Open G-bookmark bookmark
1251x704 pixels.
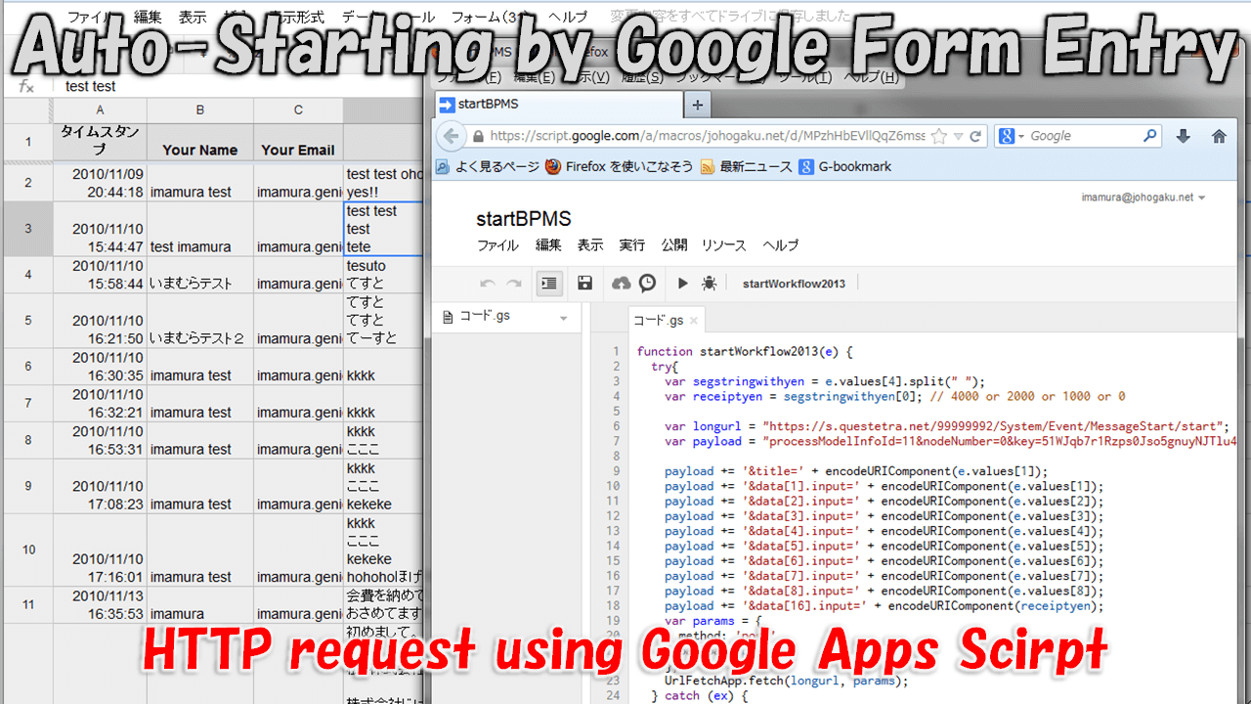[845, 167]
